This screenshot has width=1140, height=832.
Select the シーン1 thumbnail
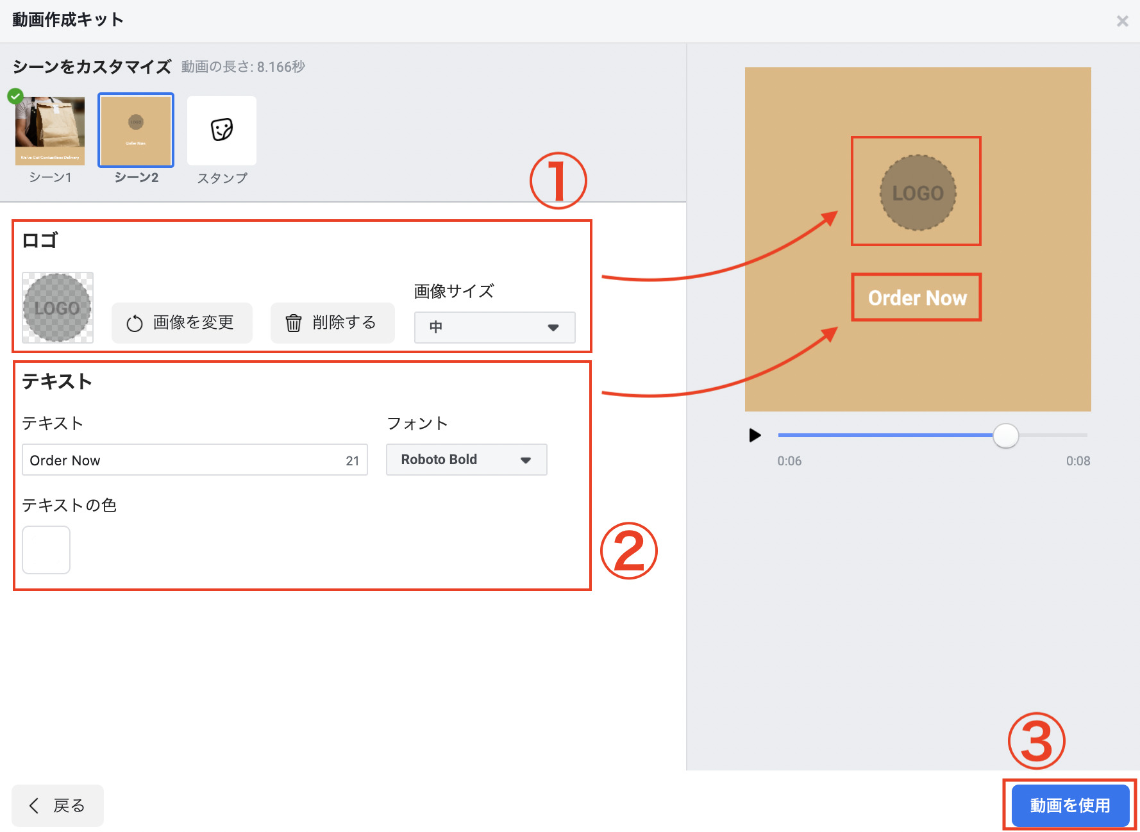50,131
